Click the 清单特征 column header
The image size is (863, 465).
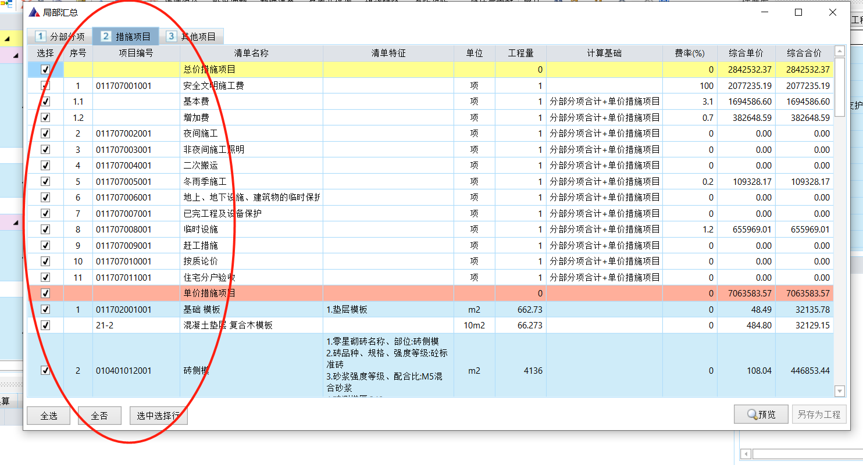point(388,53)
